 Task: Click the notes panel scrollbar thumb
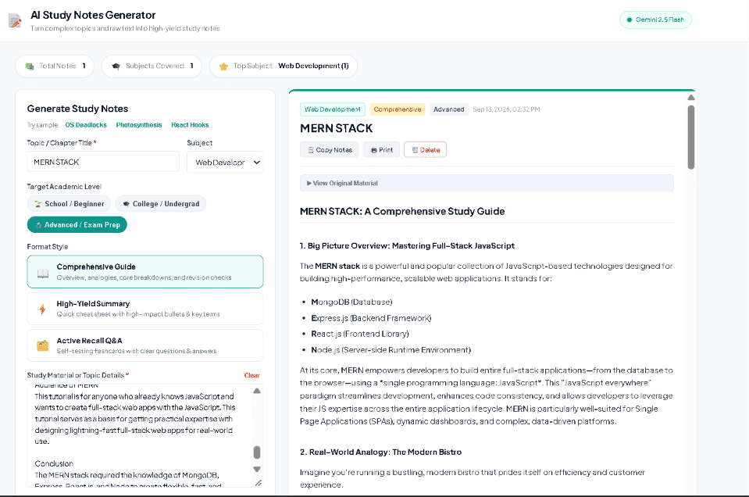coord(690,138)
